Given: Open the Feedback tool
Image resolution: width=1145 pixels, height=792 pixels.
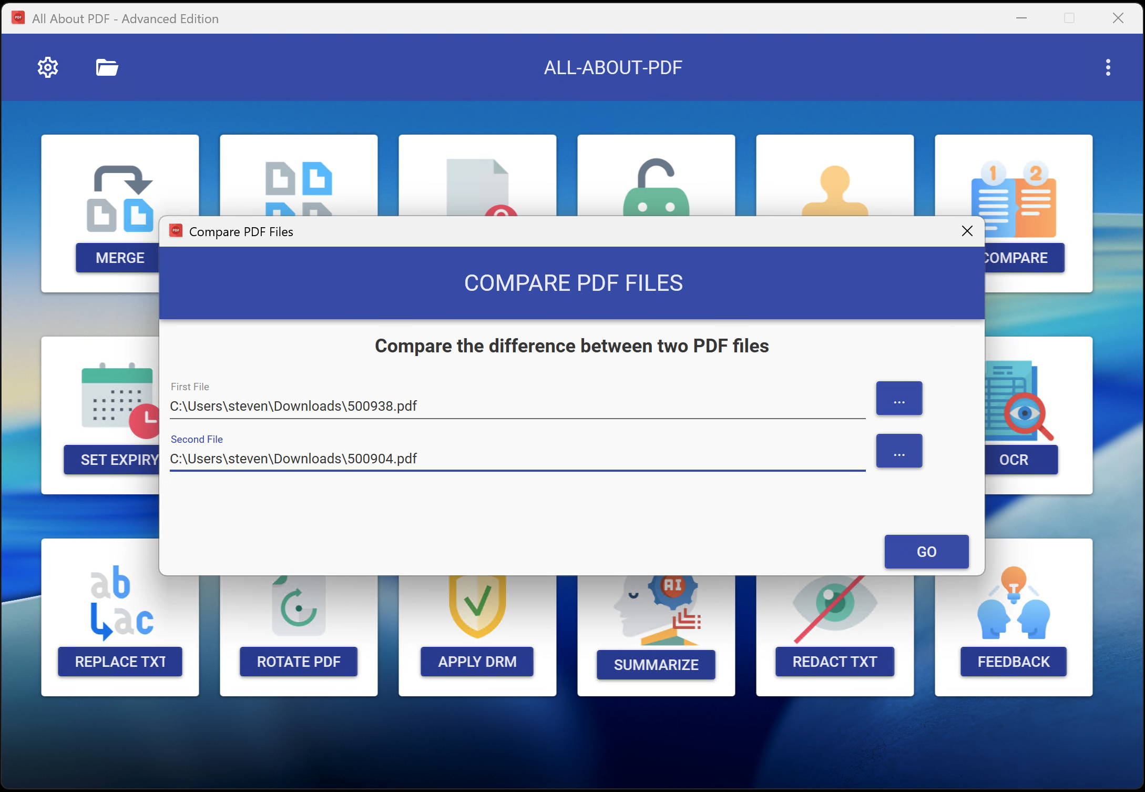Looking at the screenshot, I should [x=1013, y=661].
